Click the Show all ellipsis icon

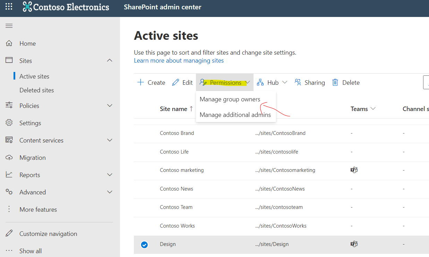point(9,250)
